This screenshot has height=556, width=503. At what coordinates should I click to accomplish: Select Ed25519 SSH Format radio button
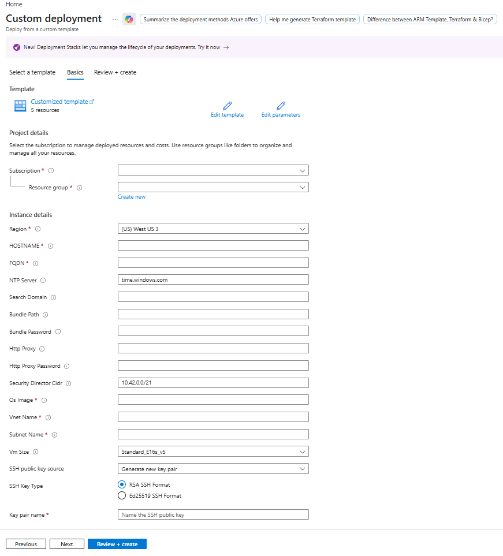point(122,495)
